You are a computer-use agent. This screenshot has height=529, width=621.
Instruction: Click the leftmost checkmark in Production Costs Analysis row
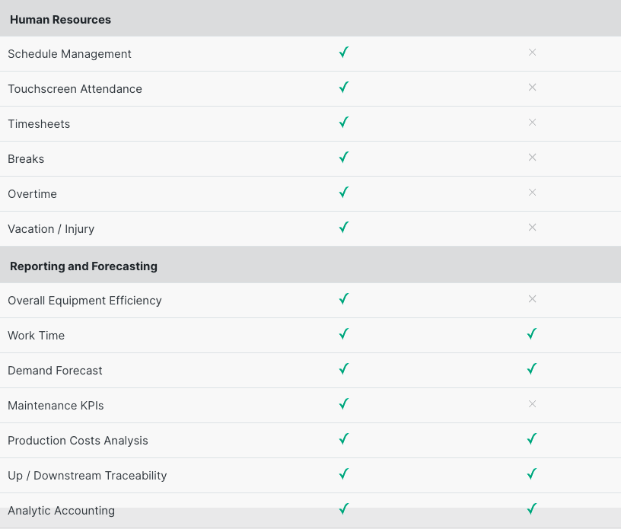click(343, 439)
